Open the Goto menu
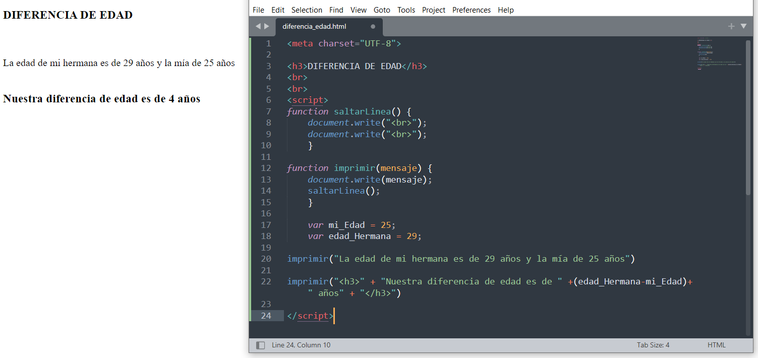Image resolution: width=758 pixels, height=358 pixels. pyautogui.click(x=382, y=10)
